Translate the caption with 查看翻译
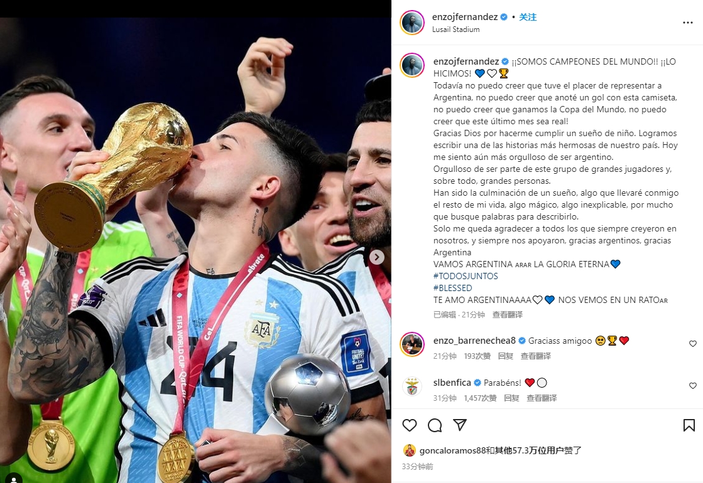Image resolution: width=703 pixels, height=483 pixels. pyautogui.click(x=508, y=315)
